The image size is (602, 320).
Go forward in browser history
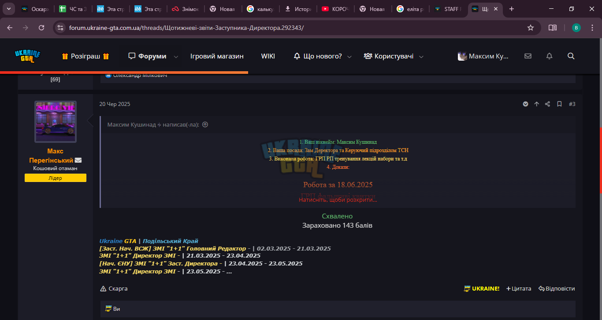click(x=26, y=28)
